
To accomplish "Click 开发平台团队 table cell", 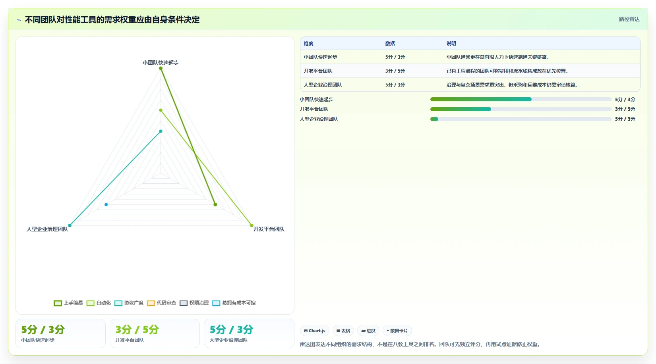I will pos(318,71).
